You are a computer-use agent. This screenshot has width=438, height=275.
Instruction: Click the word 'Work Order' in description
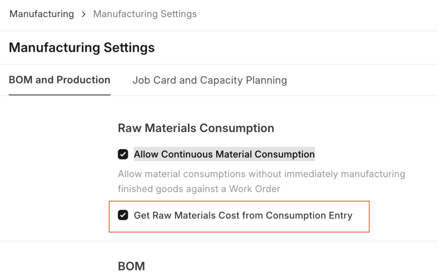click(255, 189)
